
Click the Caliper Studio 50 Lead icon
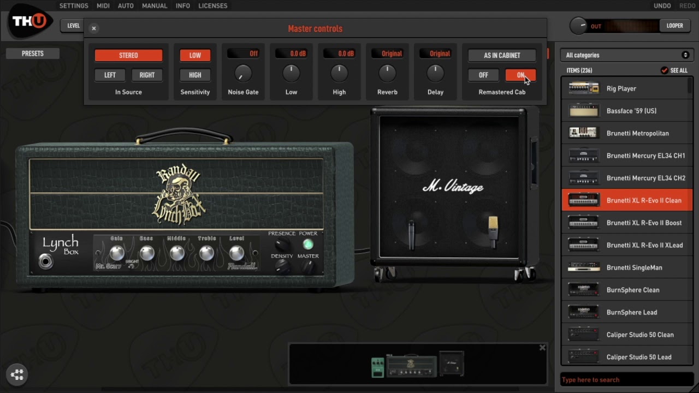[x=583, y=356]
